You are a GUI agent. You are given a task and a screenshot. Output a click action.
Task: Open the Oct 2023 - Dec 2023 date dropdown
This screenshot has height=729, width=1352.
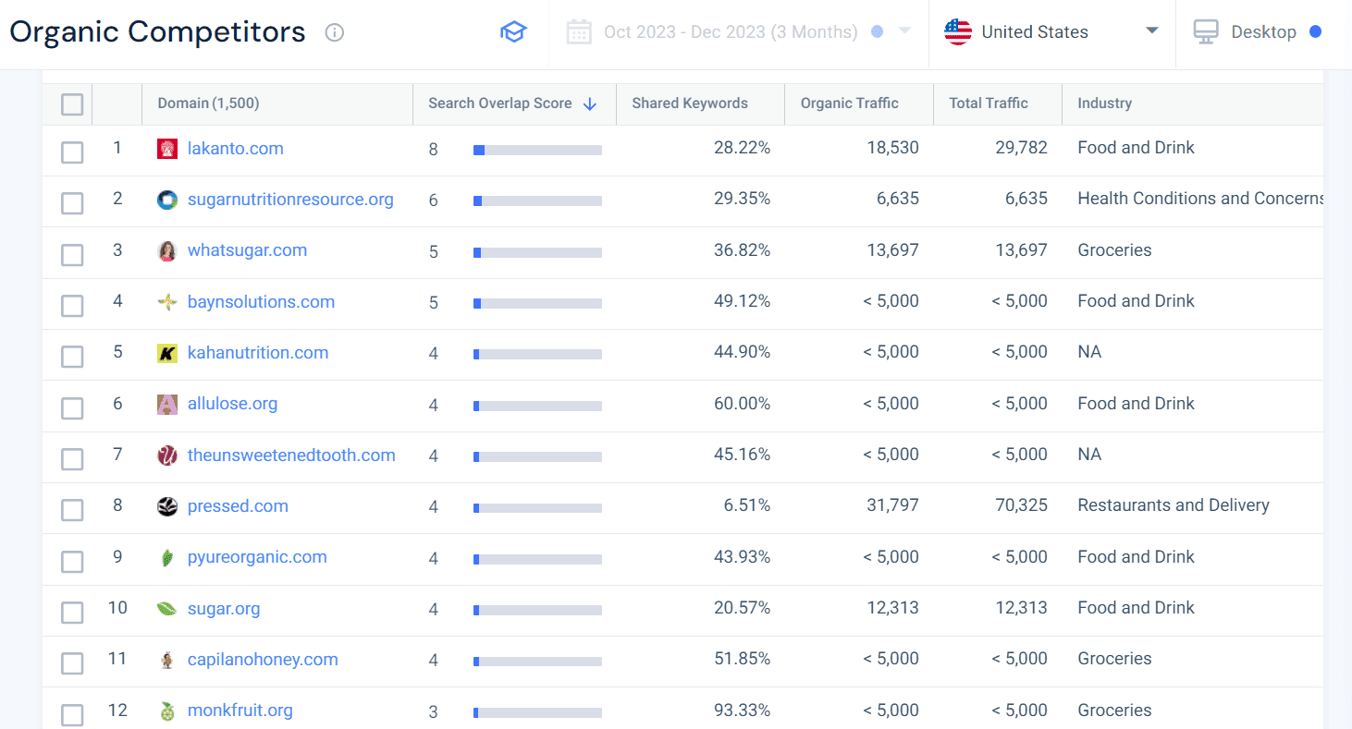(739, 31)
